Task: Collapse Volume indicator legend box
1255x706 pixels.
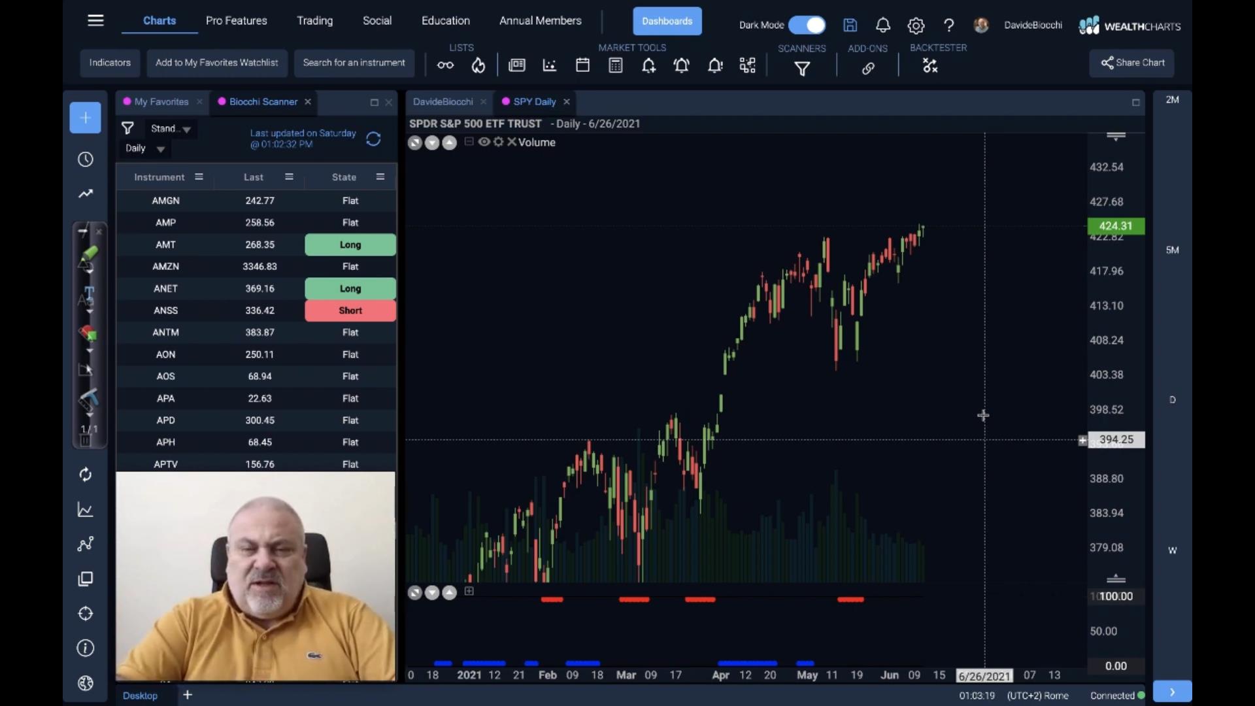Action: tap(469, 141)
